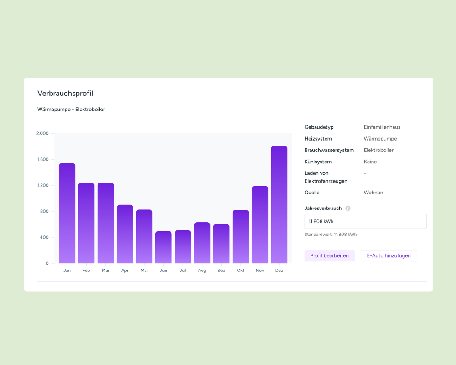Click the Jahresverbrauch info icon
The width and height of the screenshot is (456, 365).
coord(348,209)
